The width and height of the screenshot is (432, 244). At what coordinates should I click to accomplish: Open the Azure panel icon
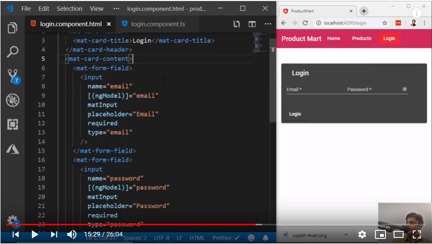pyautogui.click(x=13, y=149)
